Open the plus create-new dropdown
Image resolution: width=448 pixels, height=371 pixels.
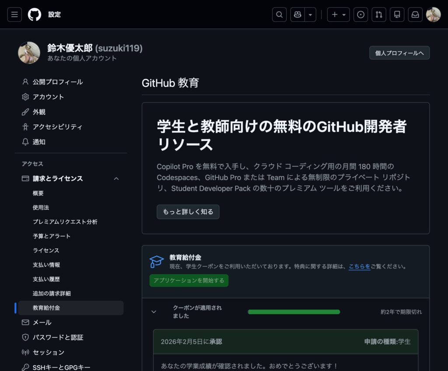[339, 14]
